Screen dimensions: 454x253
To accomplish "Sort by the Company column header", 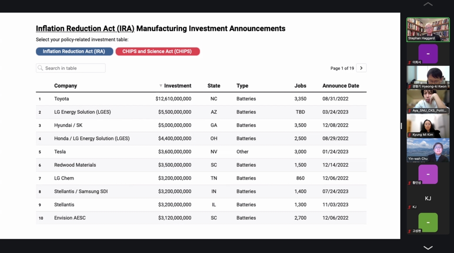I will pos(65,86).
